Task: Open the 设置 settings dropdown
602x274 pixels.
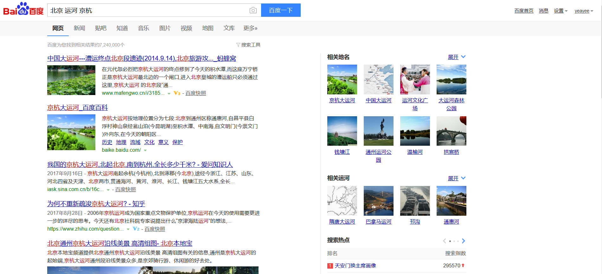Action: pos(560,11)
